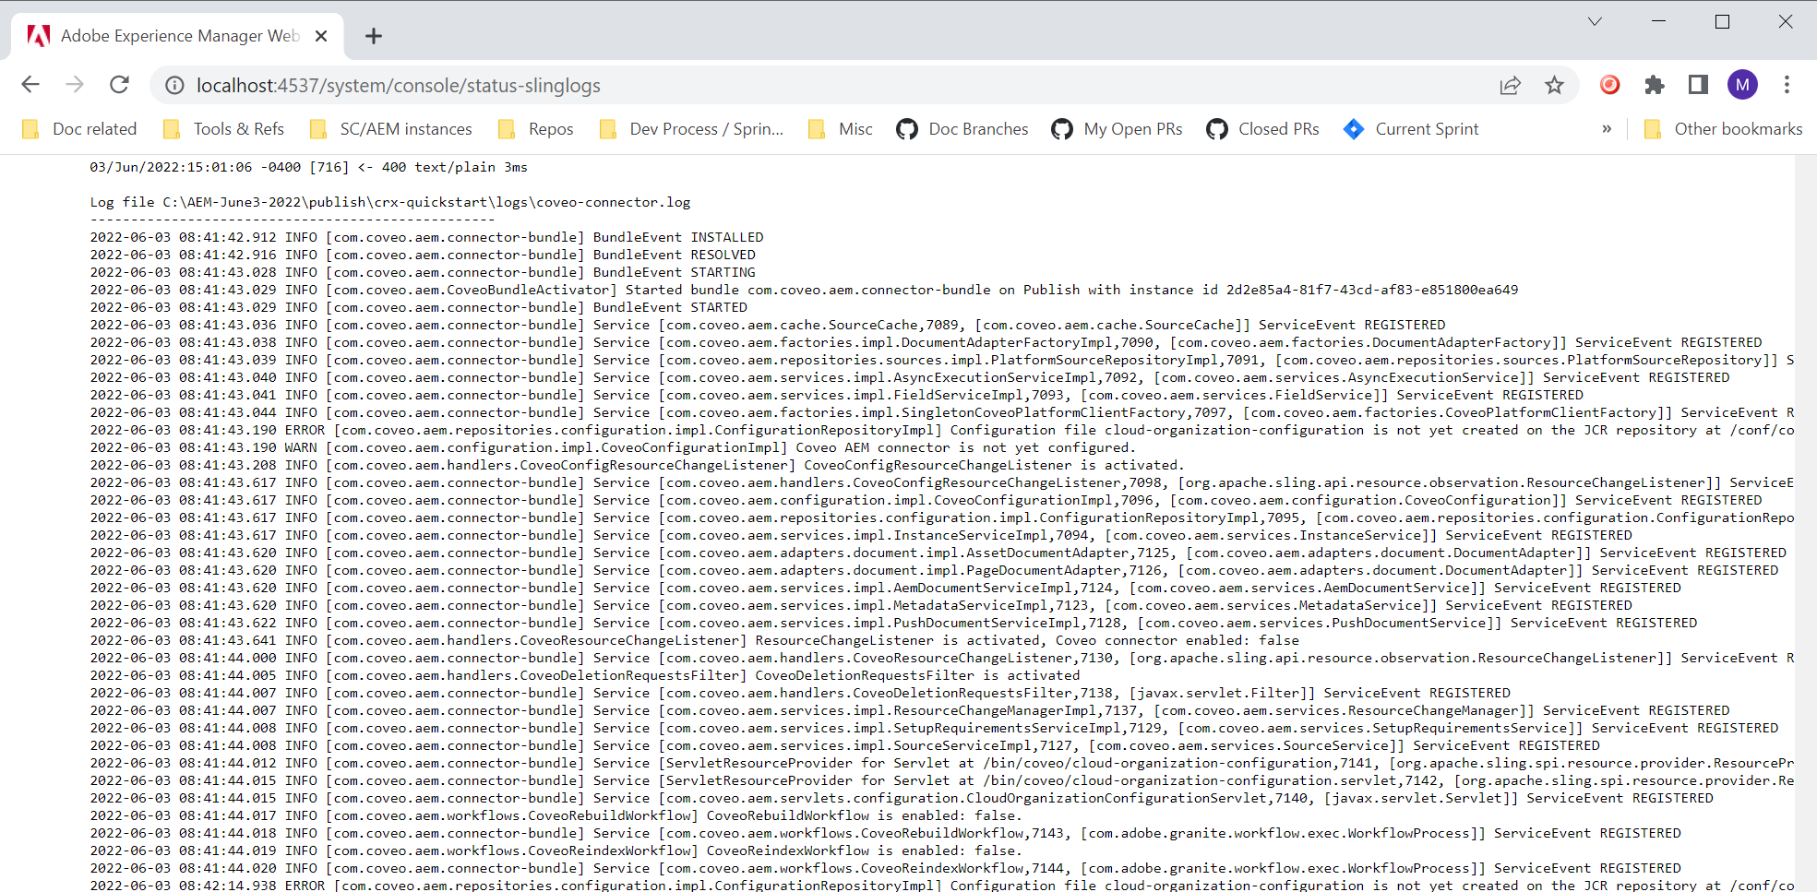The image size is (1817, 892).
Task: Click the vertical page scrollbar
Action: (1806, 523)
